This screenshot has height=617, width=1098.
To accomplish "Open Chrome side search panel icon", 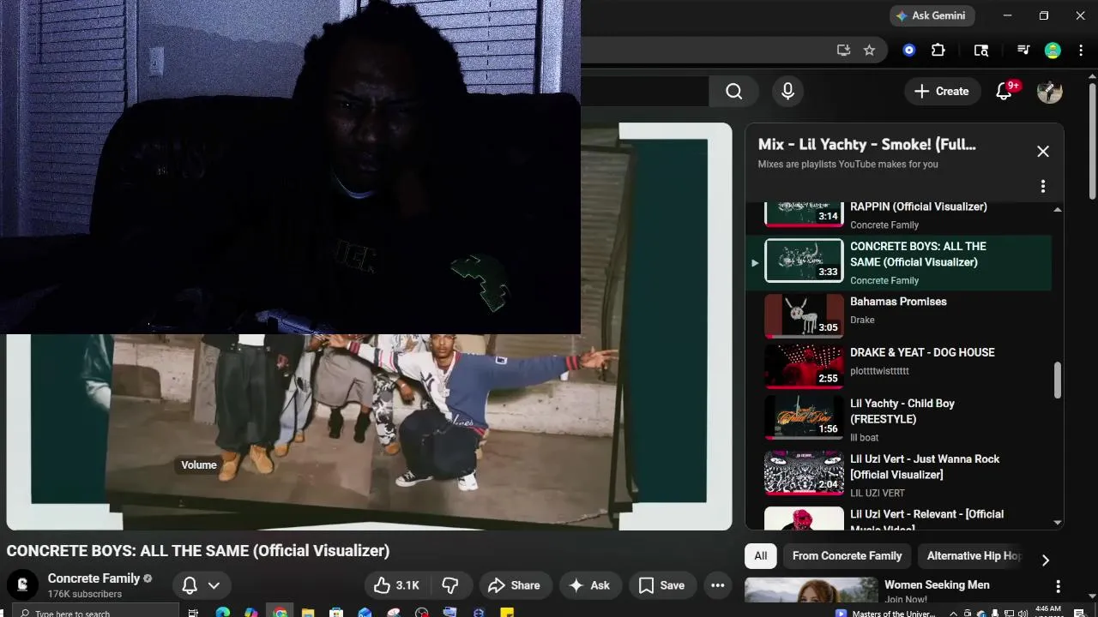I will [x=981, y=51].
